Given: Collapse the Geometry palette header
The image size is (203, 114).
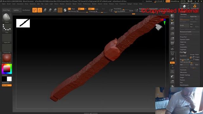Looking at the screenshot, I should tap(183, 14).
